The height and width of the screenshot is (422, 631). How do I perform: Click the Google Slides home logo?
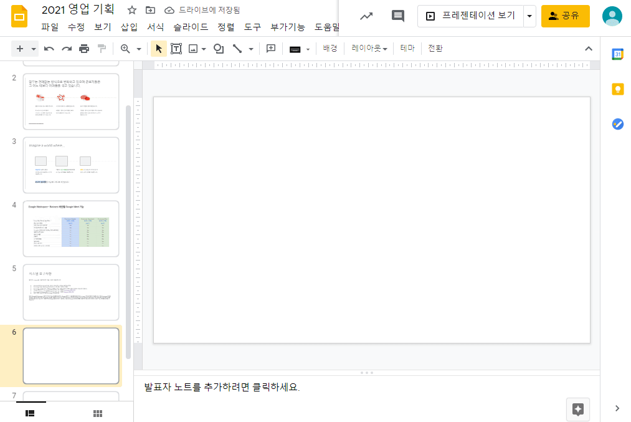click(19, 16)
